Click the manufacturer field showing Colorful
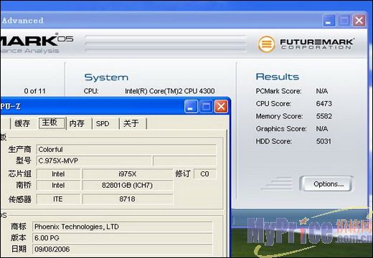This screenshot has height=258, width=373. coord(126,149)
